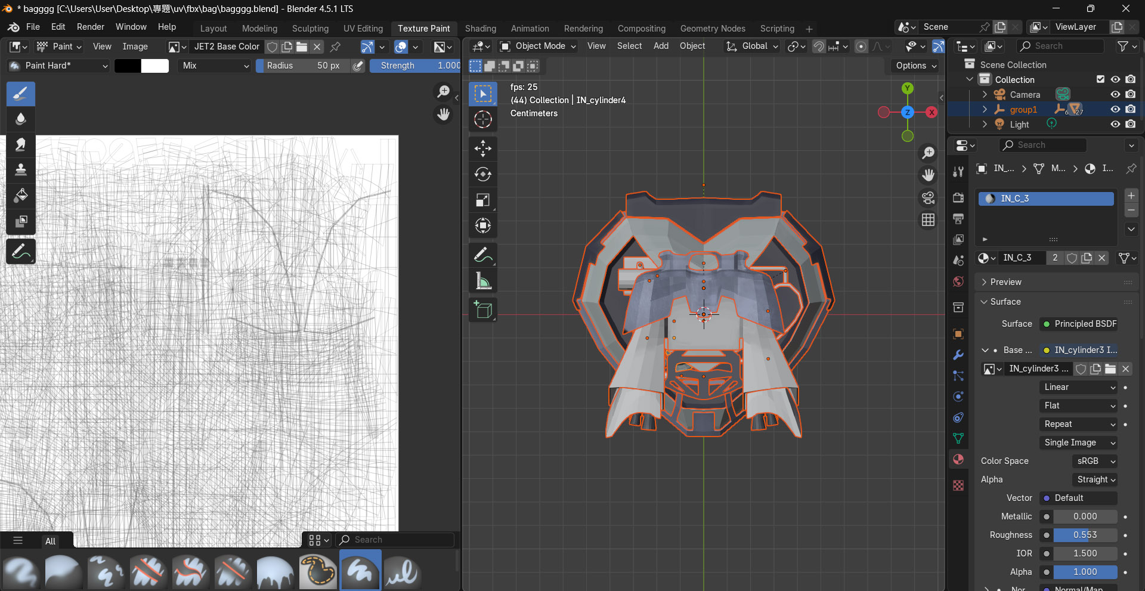Select the IN_C_3 material slot
1145x591 pixels.
(1046, 199)
